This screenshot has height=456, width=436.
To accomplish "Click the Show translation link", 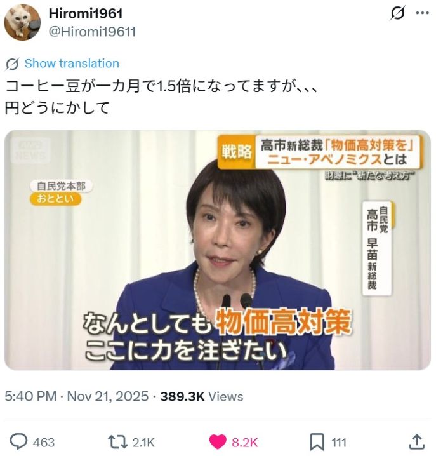I will pos(72,64).
